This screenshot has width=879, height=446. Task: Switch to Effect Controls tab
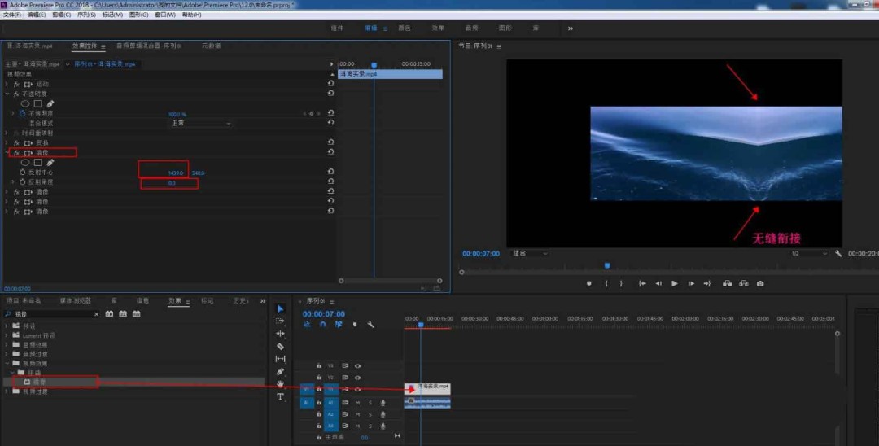(x=85, y=46)
